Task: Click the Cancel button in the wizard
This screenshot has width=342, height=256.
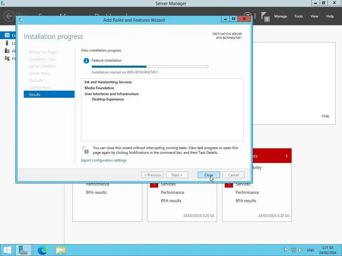Action: pyautogui.click(x=233, y=175)
